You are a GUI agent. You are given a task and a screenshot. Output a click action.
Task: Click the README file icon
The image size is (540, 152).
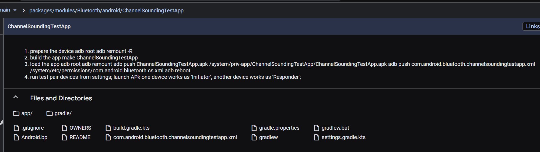[x=64, y=137]
